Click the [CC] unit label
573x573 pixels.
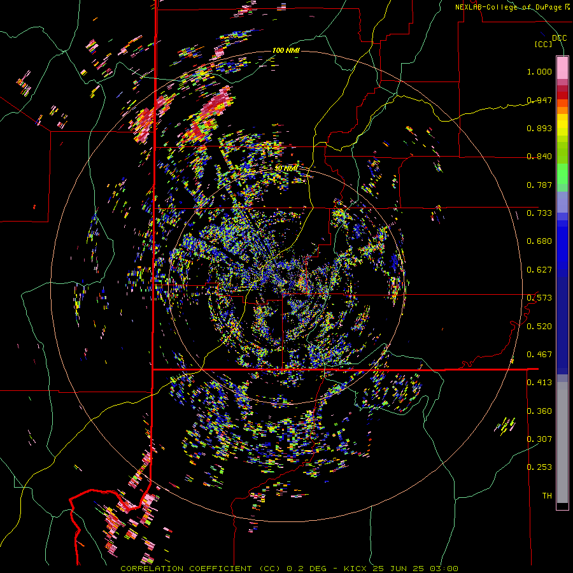coord(544,44)
